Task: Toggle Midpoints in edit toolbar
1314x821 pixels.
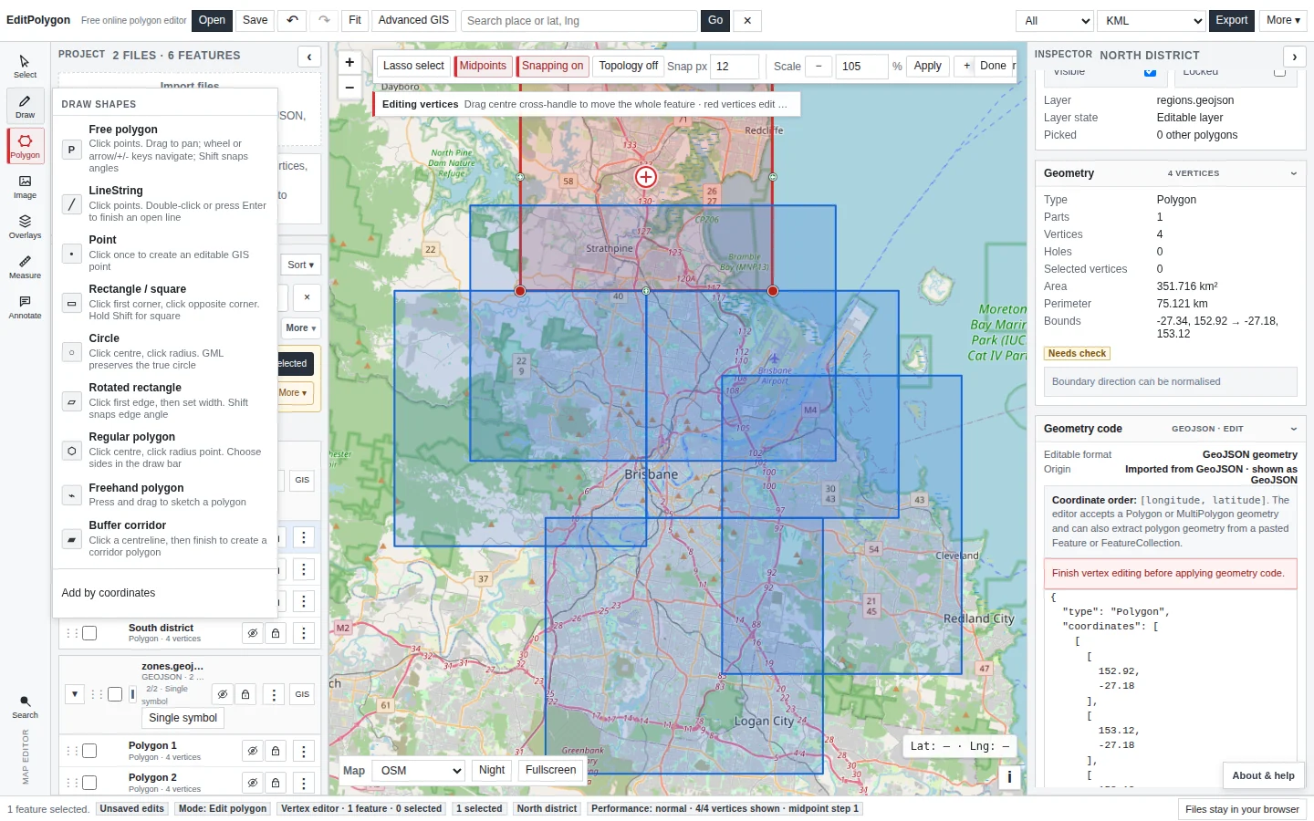Action: pyautogui.click(x=483, y=66)
